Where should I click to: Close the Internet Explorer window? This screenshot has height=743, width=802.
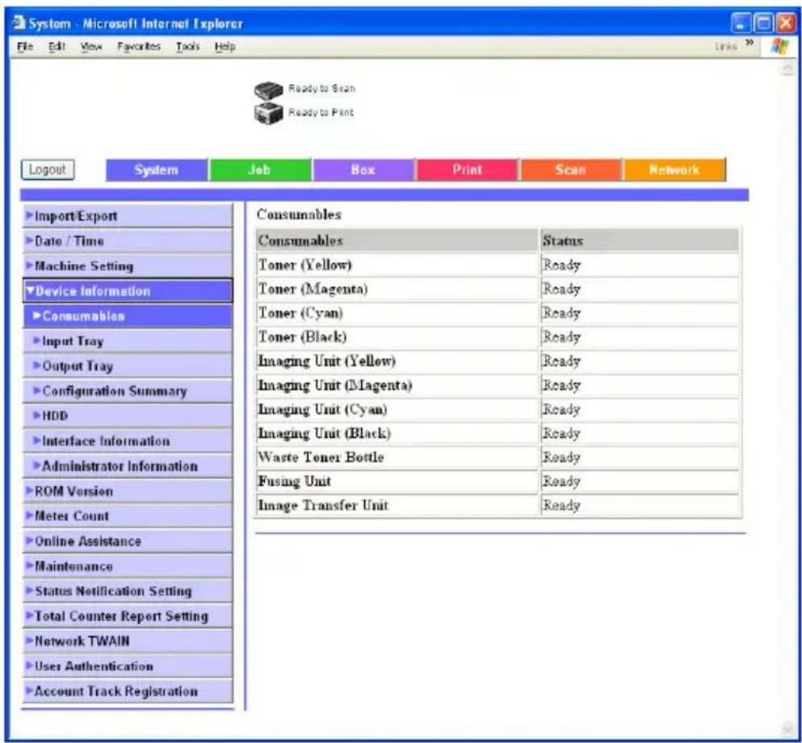coord(786,23)
